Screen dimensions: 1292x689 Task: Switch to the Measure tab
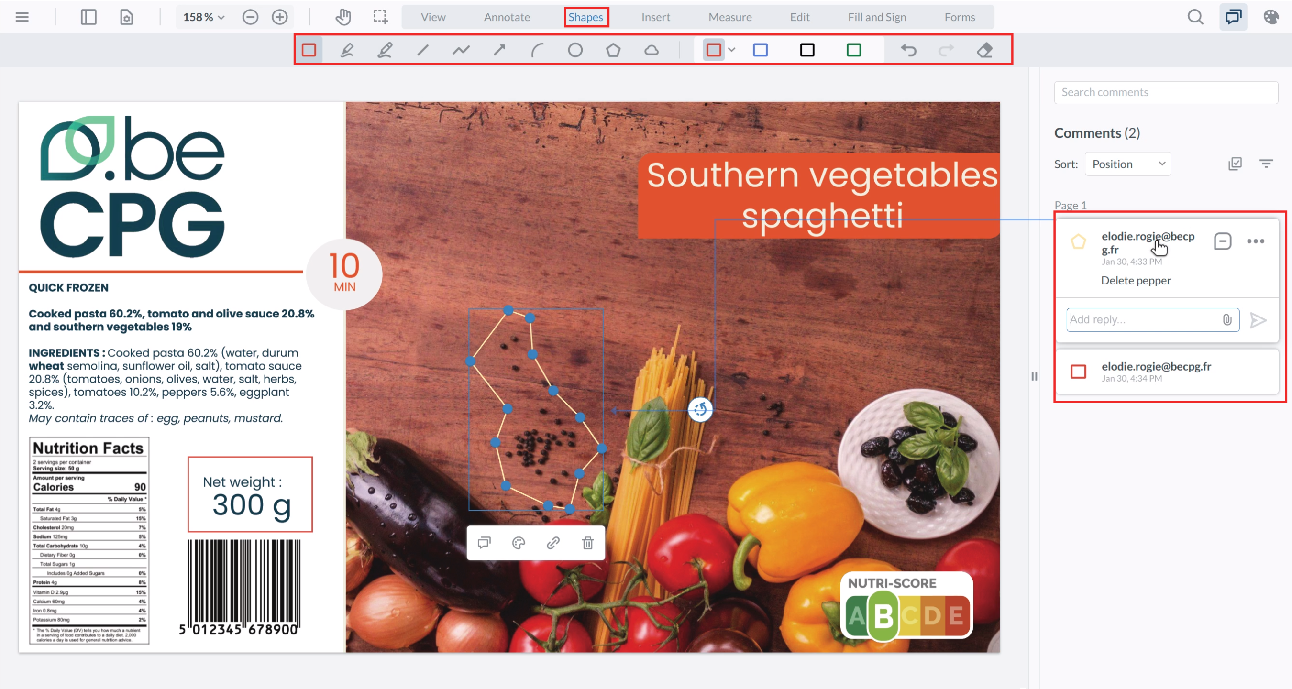click(x=730, y=17)
